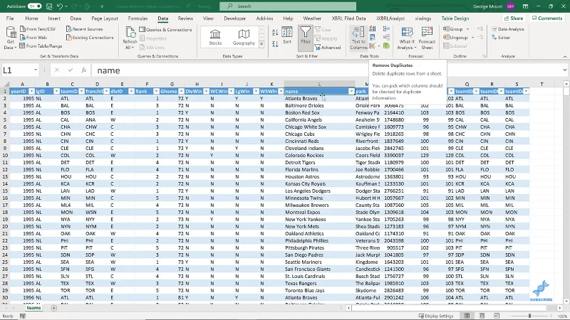Click the Data Validation icon

click(x=373, y=46)
